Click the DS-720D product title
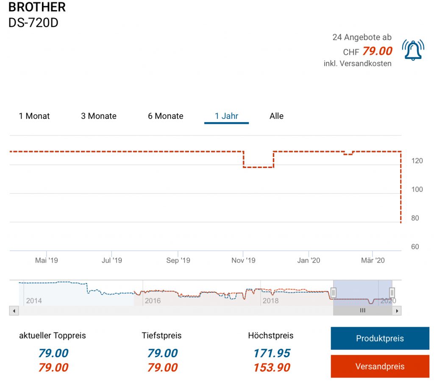The width and height of the screenshot is (434, 381). [33, 22]
